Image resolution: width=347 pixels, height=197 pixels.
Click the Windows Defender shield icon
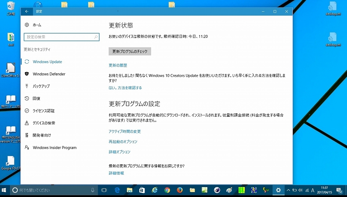27,74
